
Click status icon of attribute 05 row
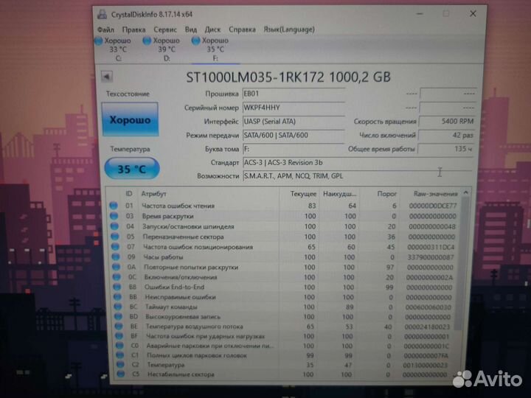[115, 237]
